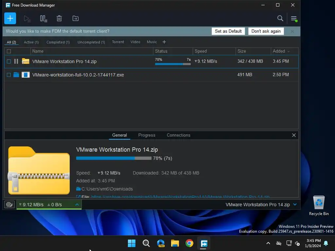Switch to the All (2) tab

(x=11, y=42)
